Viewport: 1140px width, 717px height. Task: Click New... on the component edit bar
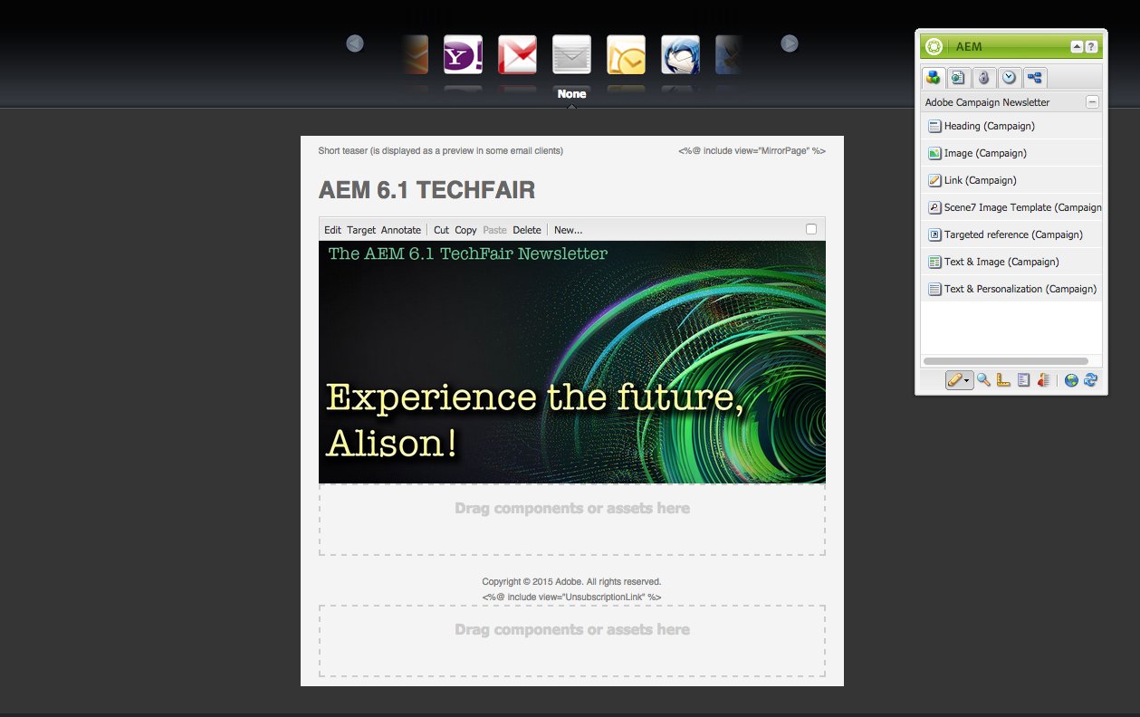(x=569, y=230)
